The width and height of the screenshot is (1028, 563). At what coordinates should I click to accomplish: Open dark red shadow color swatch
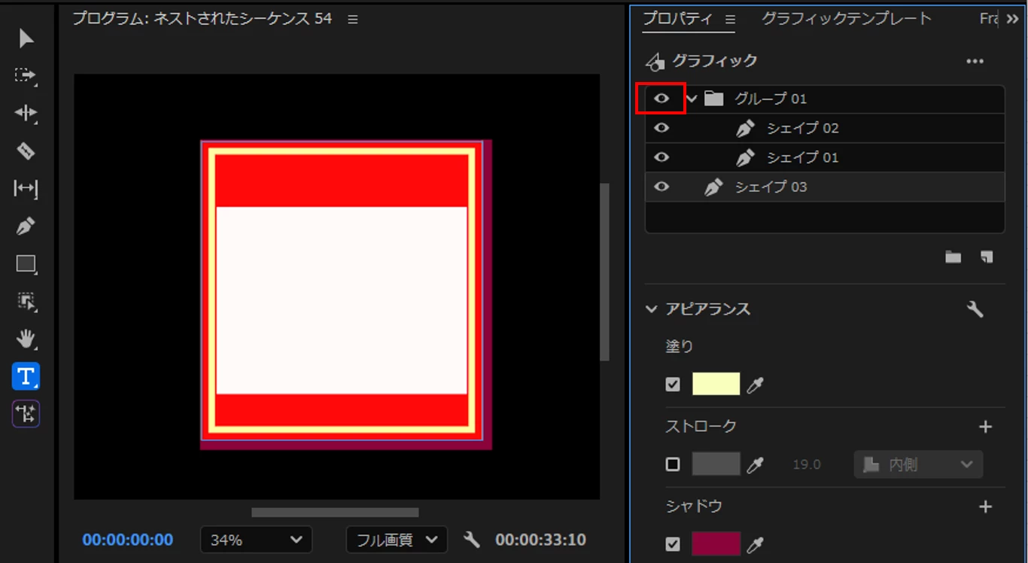[716, 543]
